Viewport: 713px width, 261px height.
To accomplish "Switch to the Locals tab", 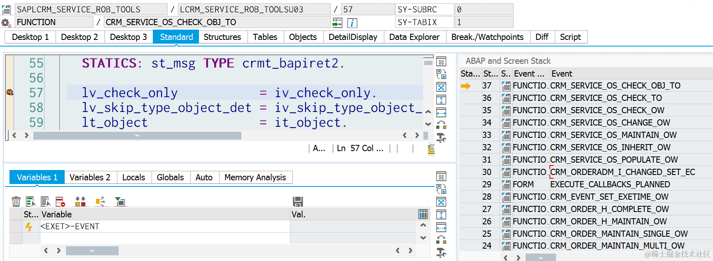I will (x=134, y=177).
